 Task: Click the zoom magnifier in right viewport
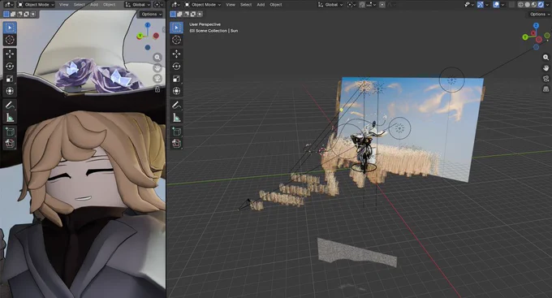pos(546,58)
